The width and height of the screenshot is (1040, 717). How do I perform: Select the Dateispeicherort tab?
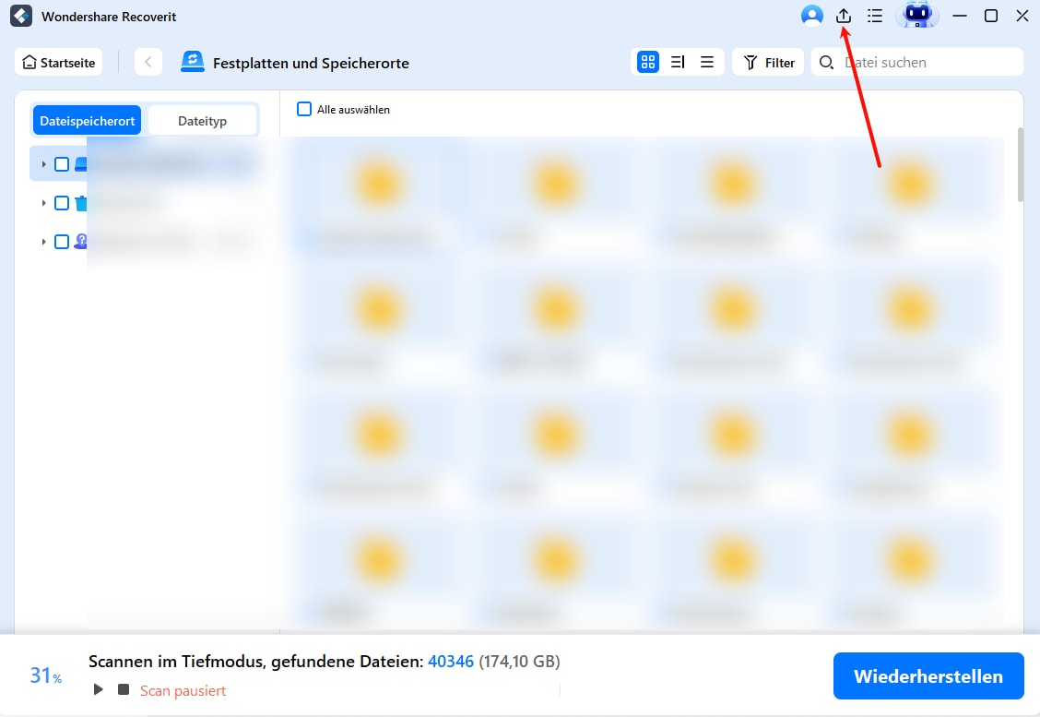pyautogui.click(x=87, y=120)
